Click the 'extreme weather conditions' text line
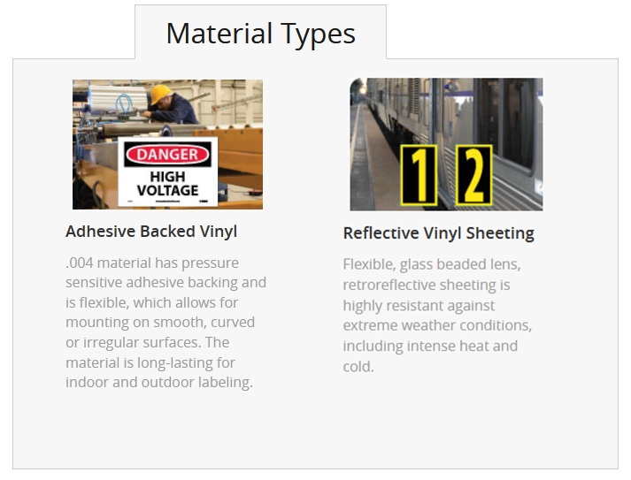 (x=437, y=325)
